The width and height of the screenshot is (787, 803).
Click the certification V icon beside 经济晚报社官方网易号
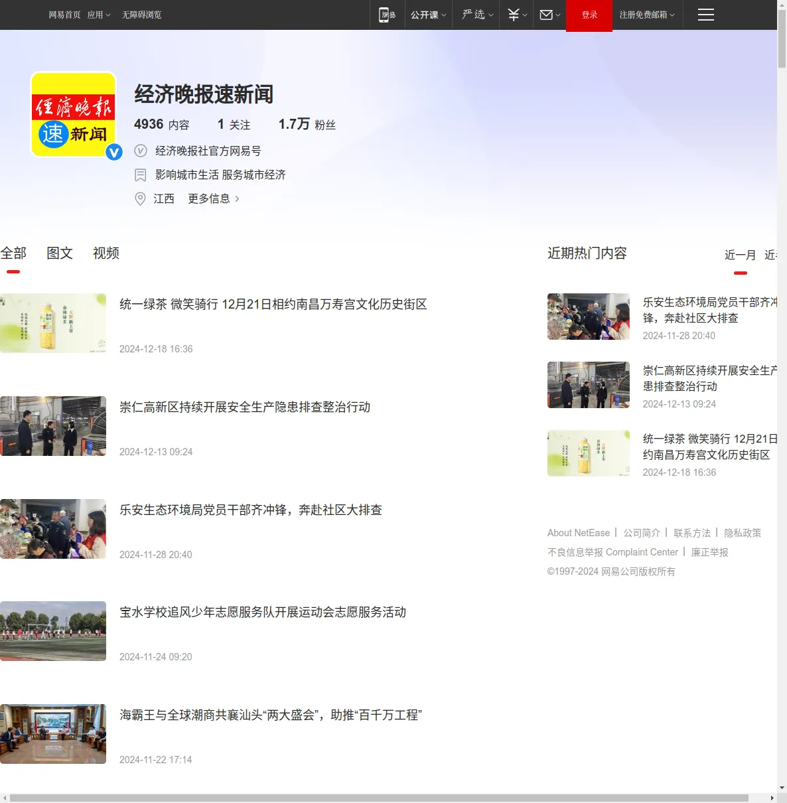point(141,151)
